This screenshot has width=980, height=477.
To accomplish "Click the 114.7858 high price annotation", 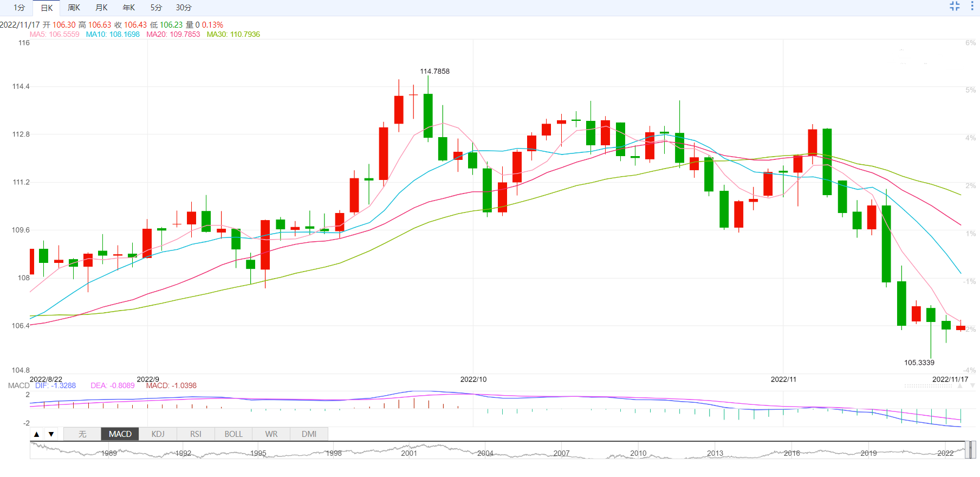I will pos(435,71).
